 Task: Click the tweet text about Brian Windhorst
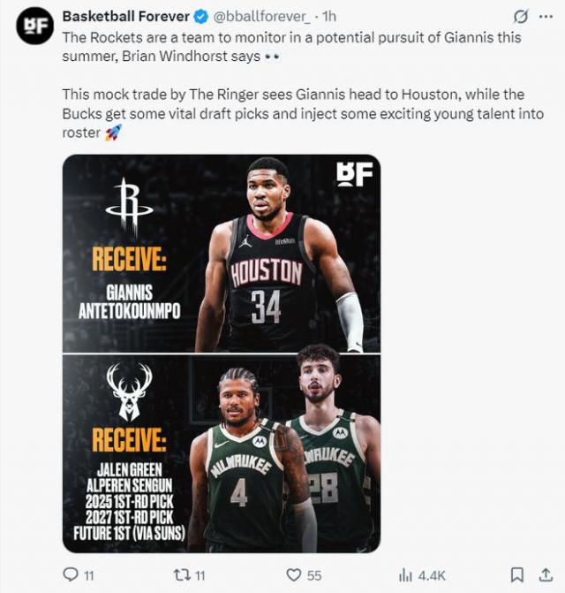291,46
